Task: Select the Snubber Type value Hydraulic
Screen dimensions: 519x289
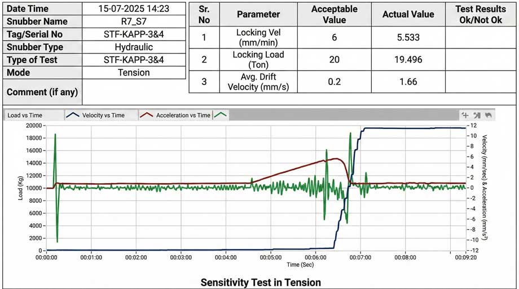Action: (134, 47)
